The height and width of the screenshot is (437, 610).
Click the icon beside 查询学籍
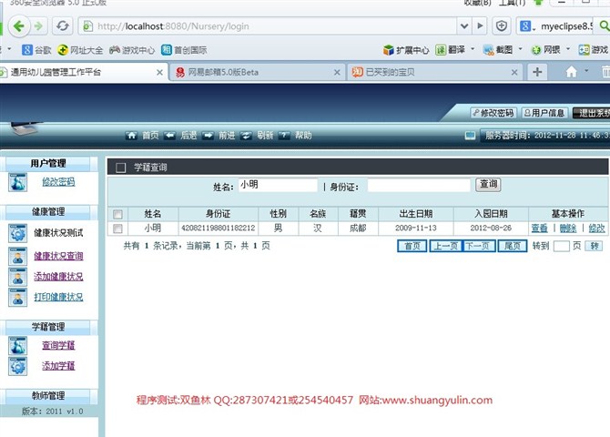point(18,346)
